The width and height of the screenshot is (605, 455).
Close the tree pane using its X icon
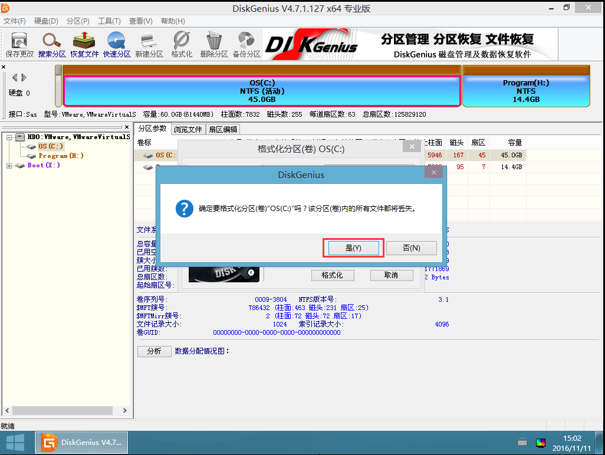click(127, 127)
